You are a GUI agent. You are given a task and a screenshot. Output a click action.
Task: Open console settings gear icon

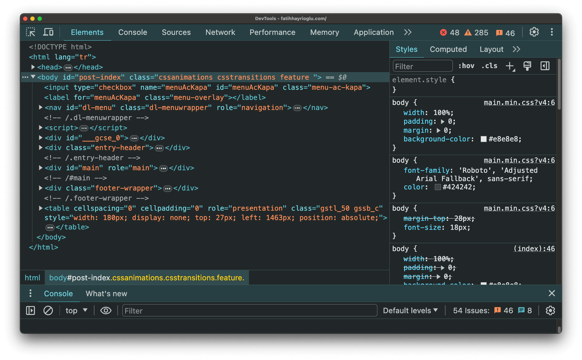(x=550, y=311)
